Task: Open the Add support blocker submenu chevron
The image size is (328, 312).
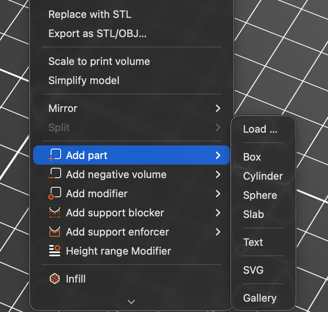Action: coord(218,213)
